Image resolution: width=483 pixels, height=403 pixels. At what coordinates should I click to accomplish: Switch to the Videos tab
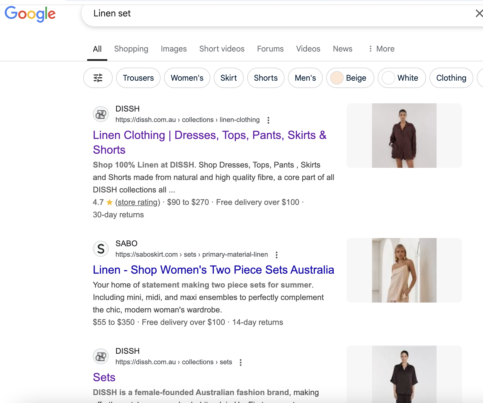pyautogui.click(x=308, y=49)
